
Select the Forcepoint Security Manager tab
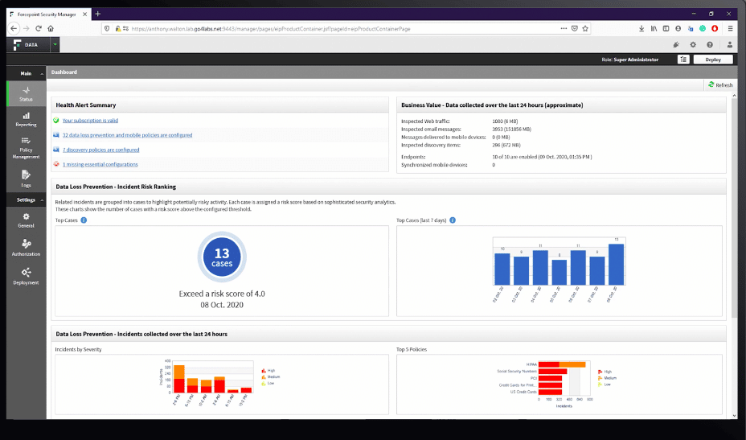pos(47,14)
